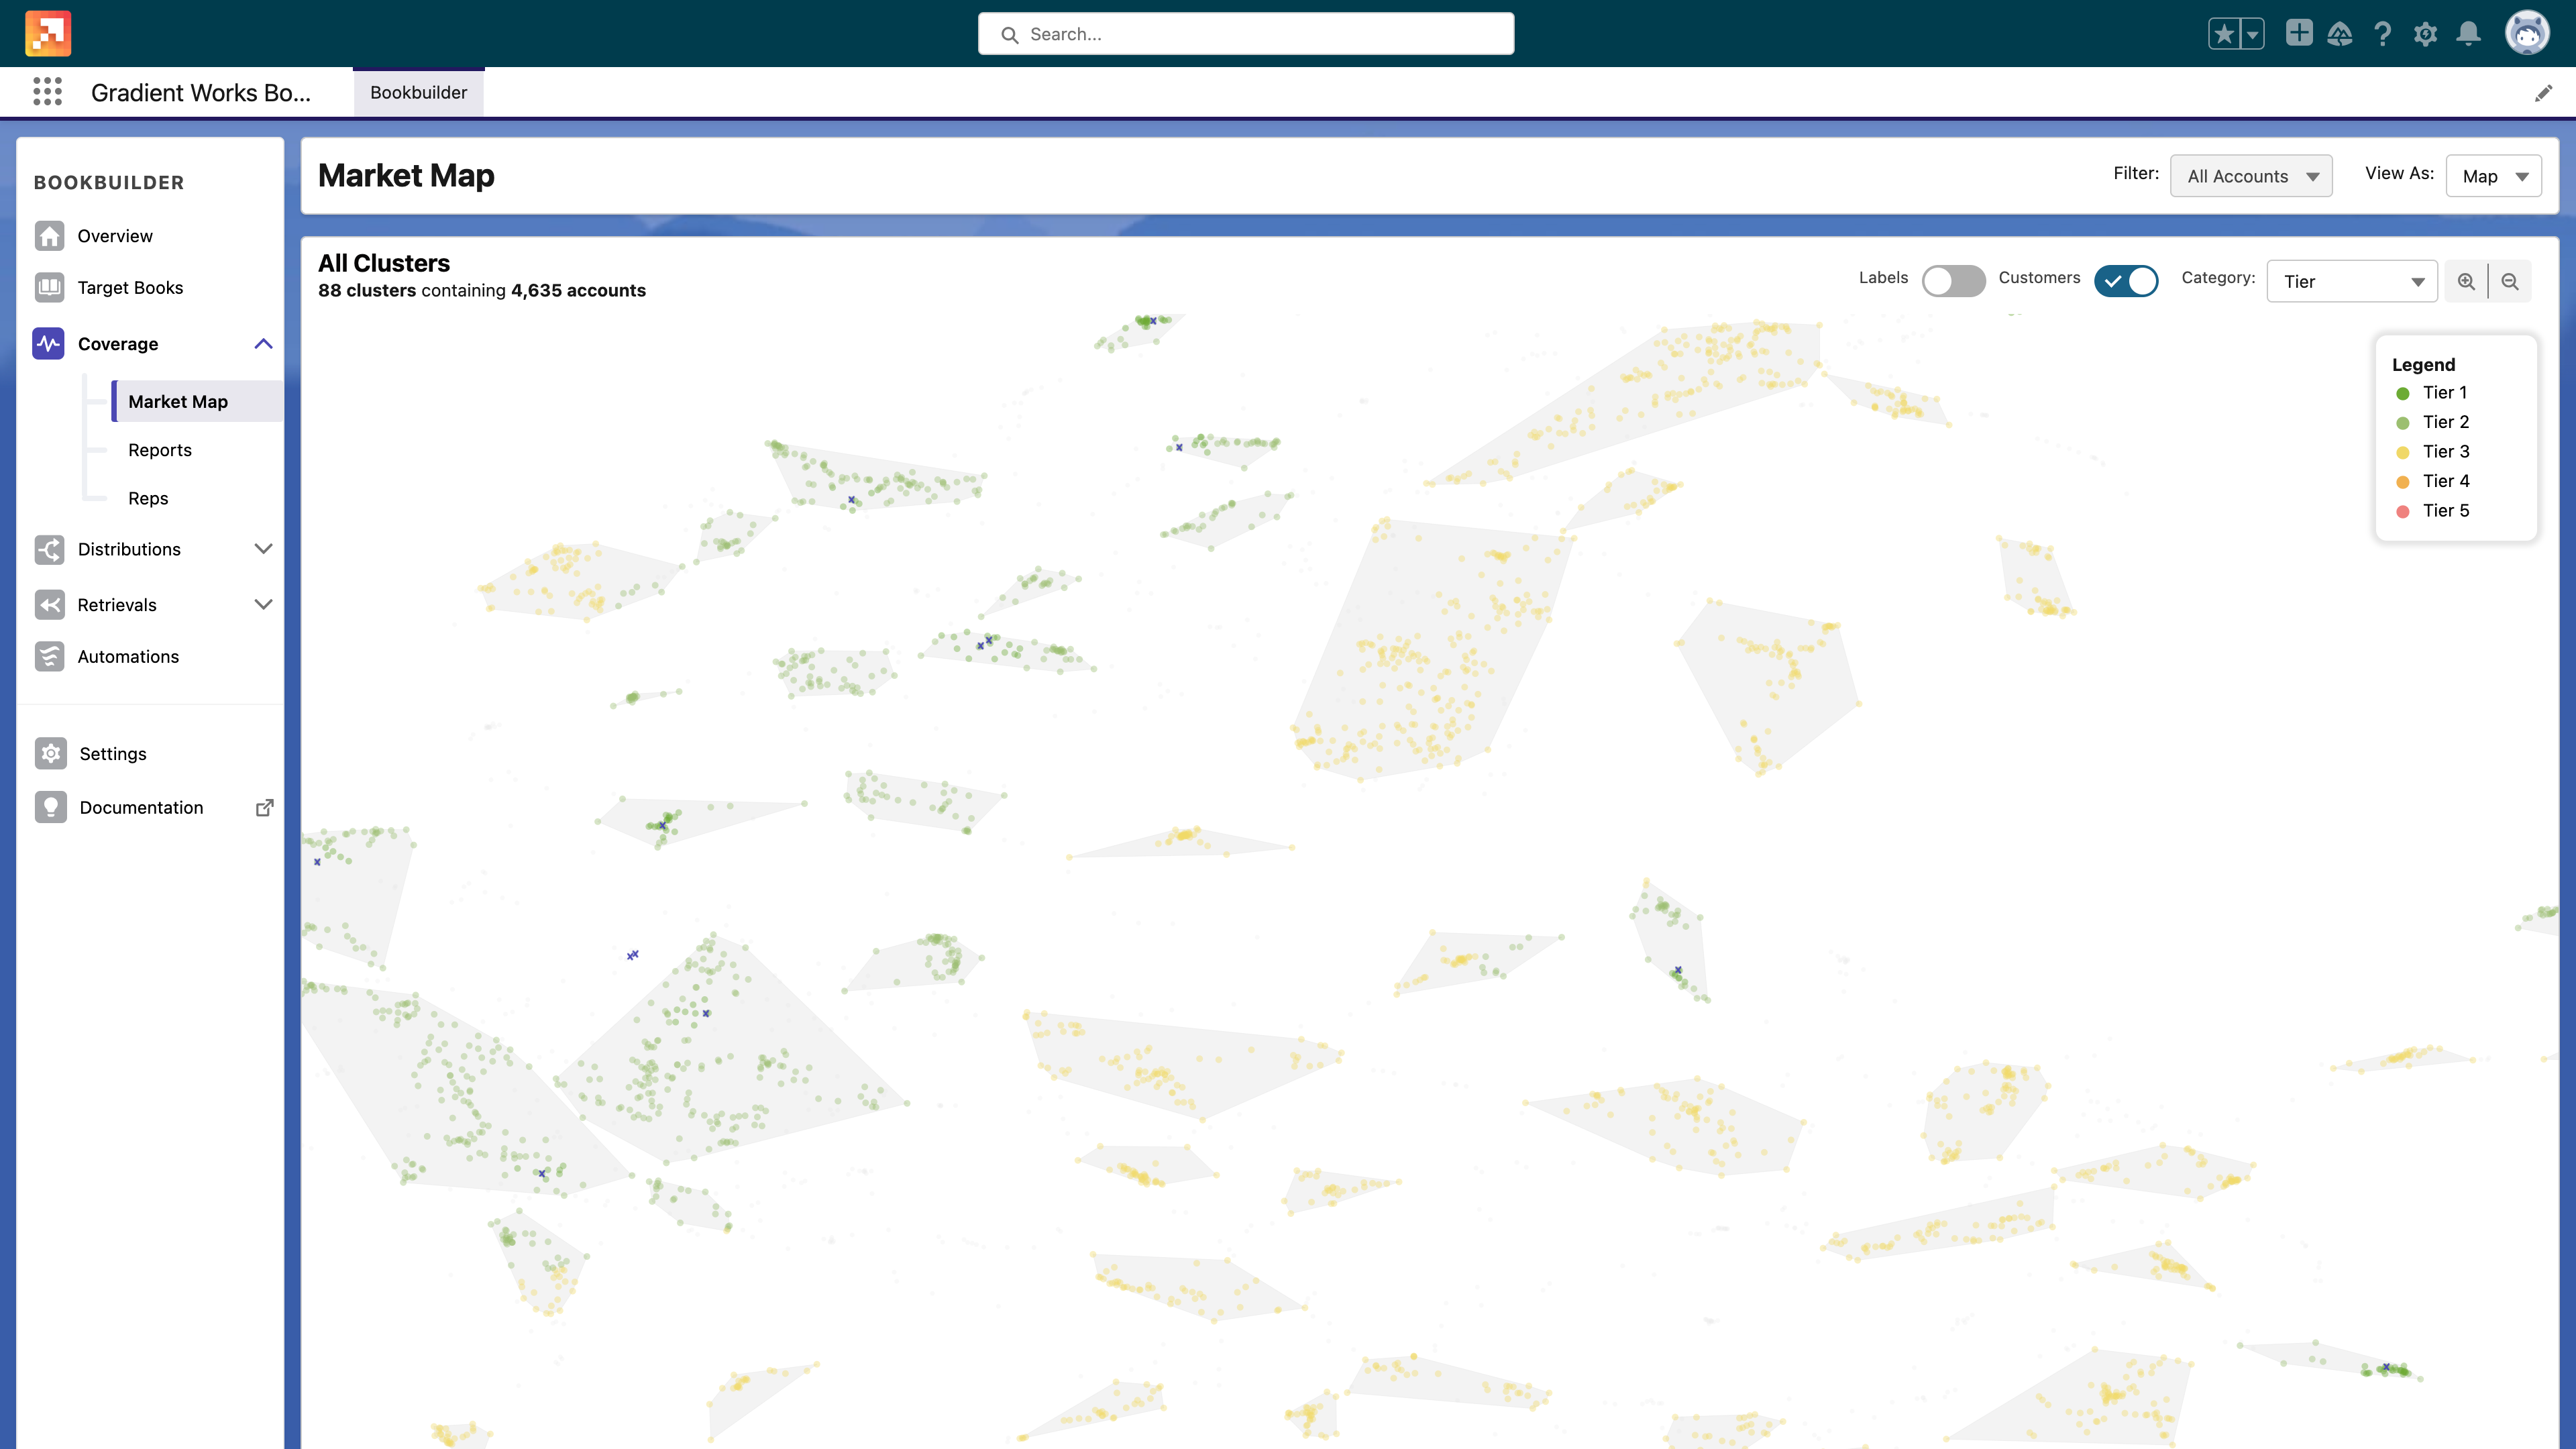Click the Legend title text
The height and width of the screenshot is (1449, 2576).
point(2423,365)
